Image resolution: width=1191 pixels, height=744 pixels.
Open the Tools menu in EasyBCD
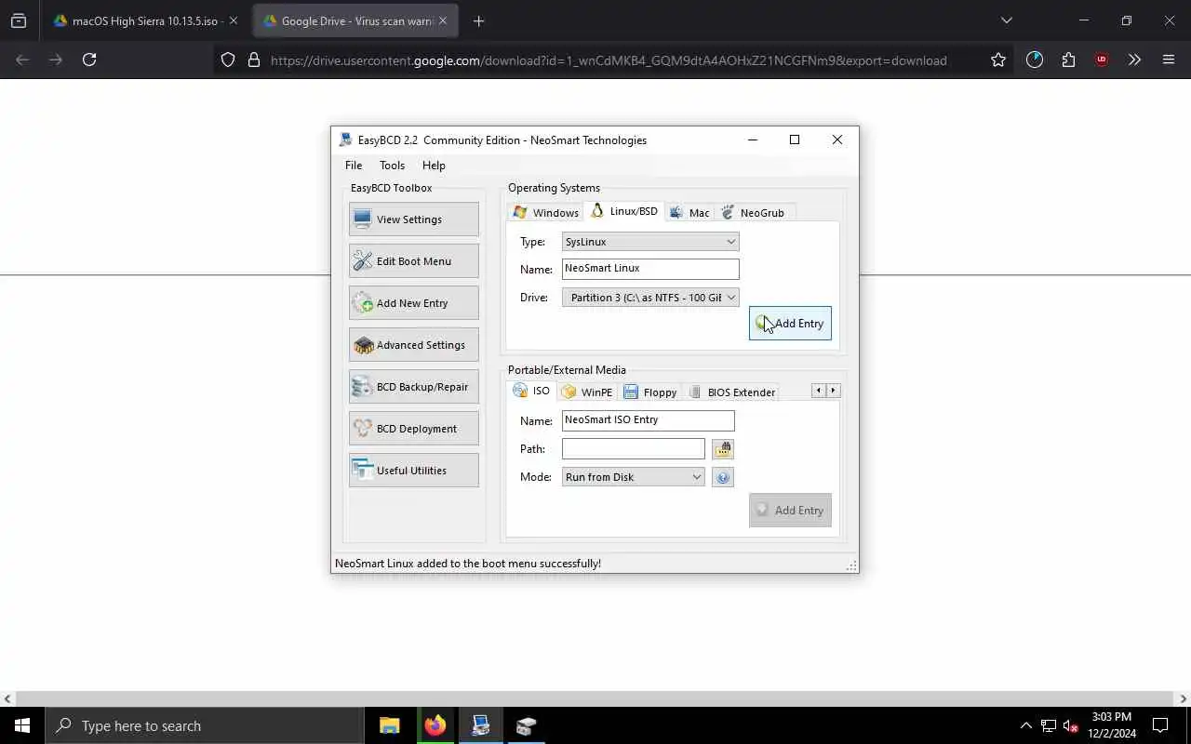click(392, 166)
